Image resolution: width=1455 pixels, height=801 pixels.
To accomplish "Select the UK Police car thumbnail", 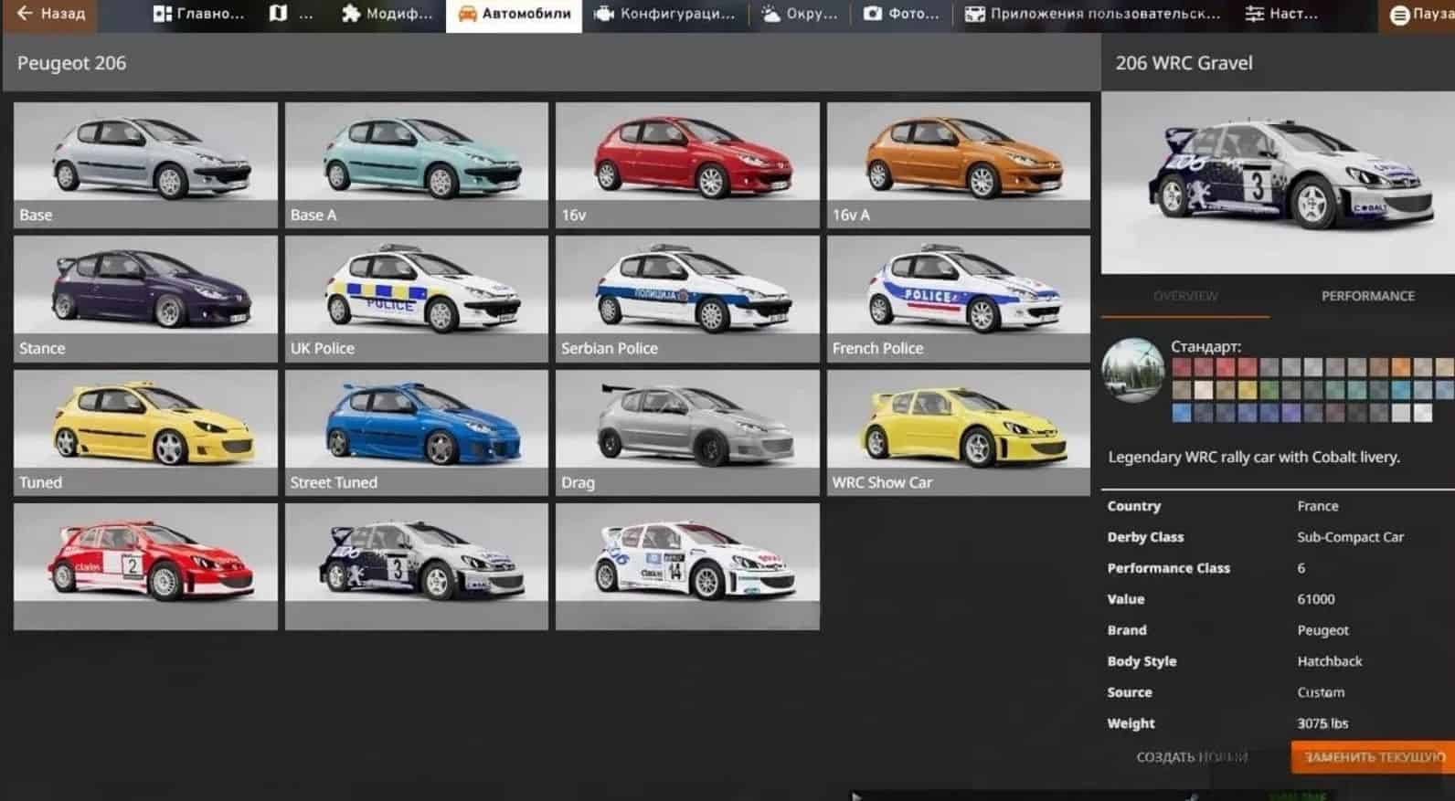I will click(x=416, y=298).
